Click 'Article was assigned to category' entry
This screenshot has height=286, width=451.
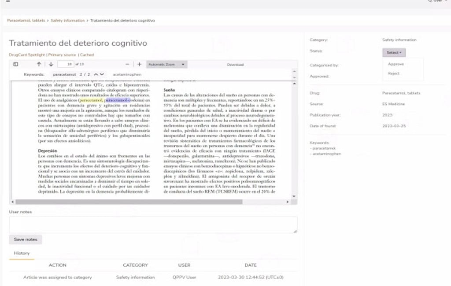[58, 277]
